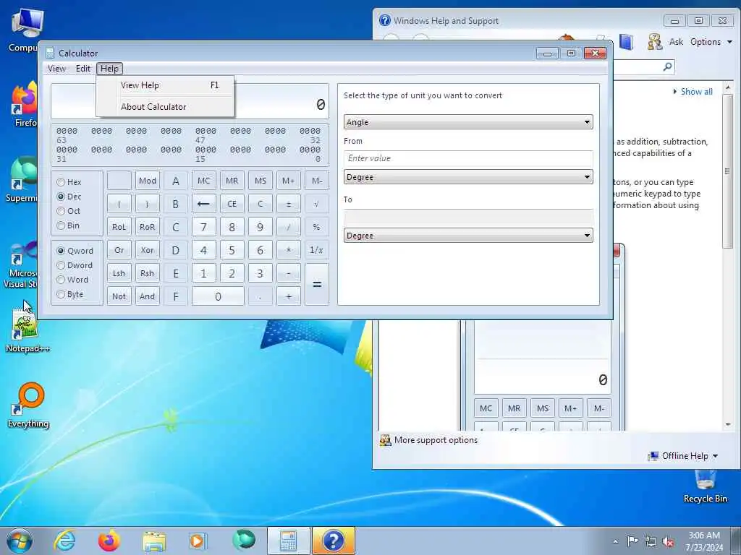Open the View menu in Calculator

pyautogui.click(x=56, y=69)
